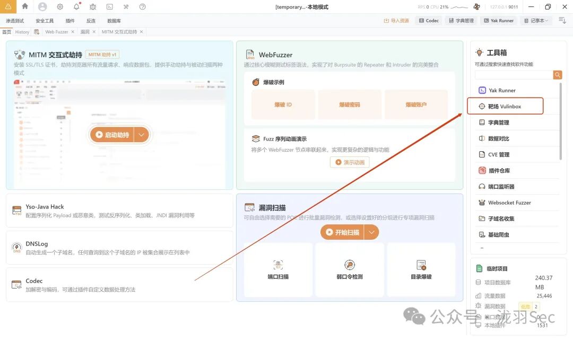Screen dimensions: 573x340
Task: Select 弱口令检测 in the scan panel
Action: tap(350, 269)
